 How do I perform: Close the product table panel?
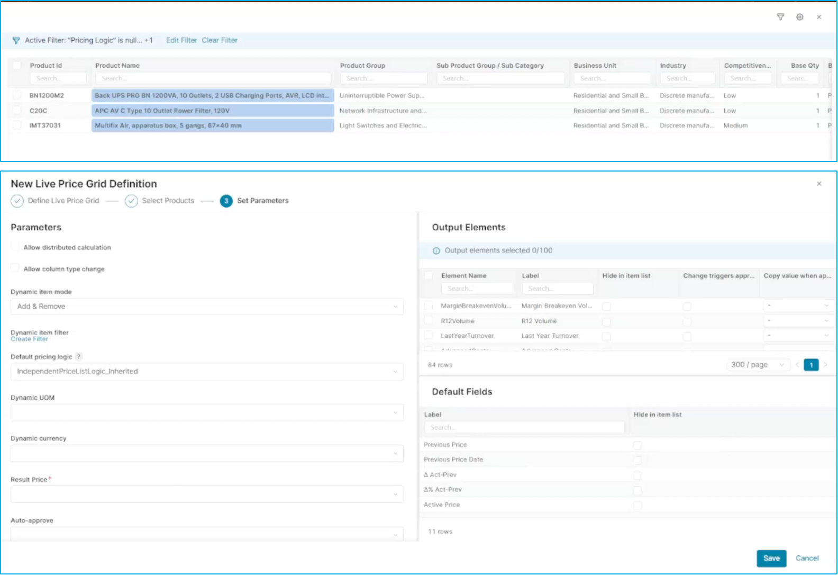pos(819,17)
